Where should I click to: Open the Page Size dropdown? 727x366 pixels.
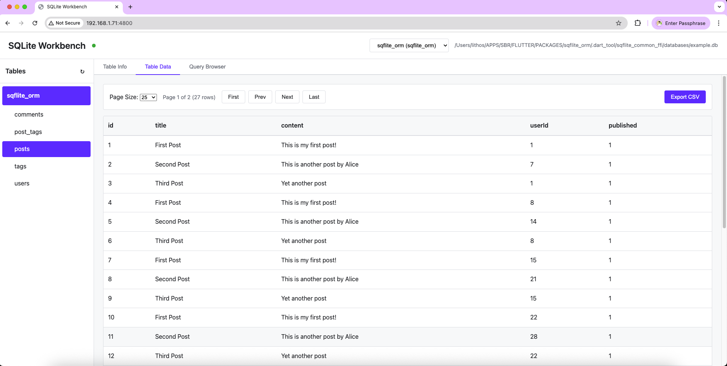[x=148, y=97]
